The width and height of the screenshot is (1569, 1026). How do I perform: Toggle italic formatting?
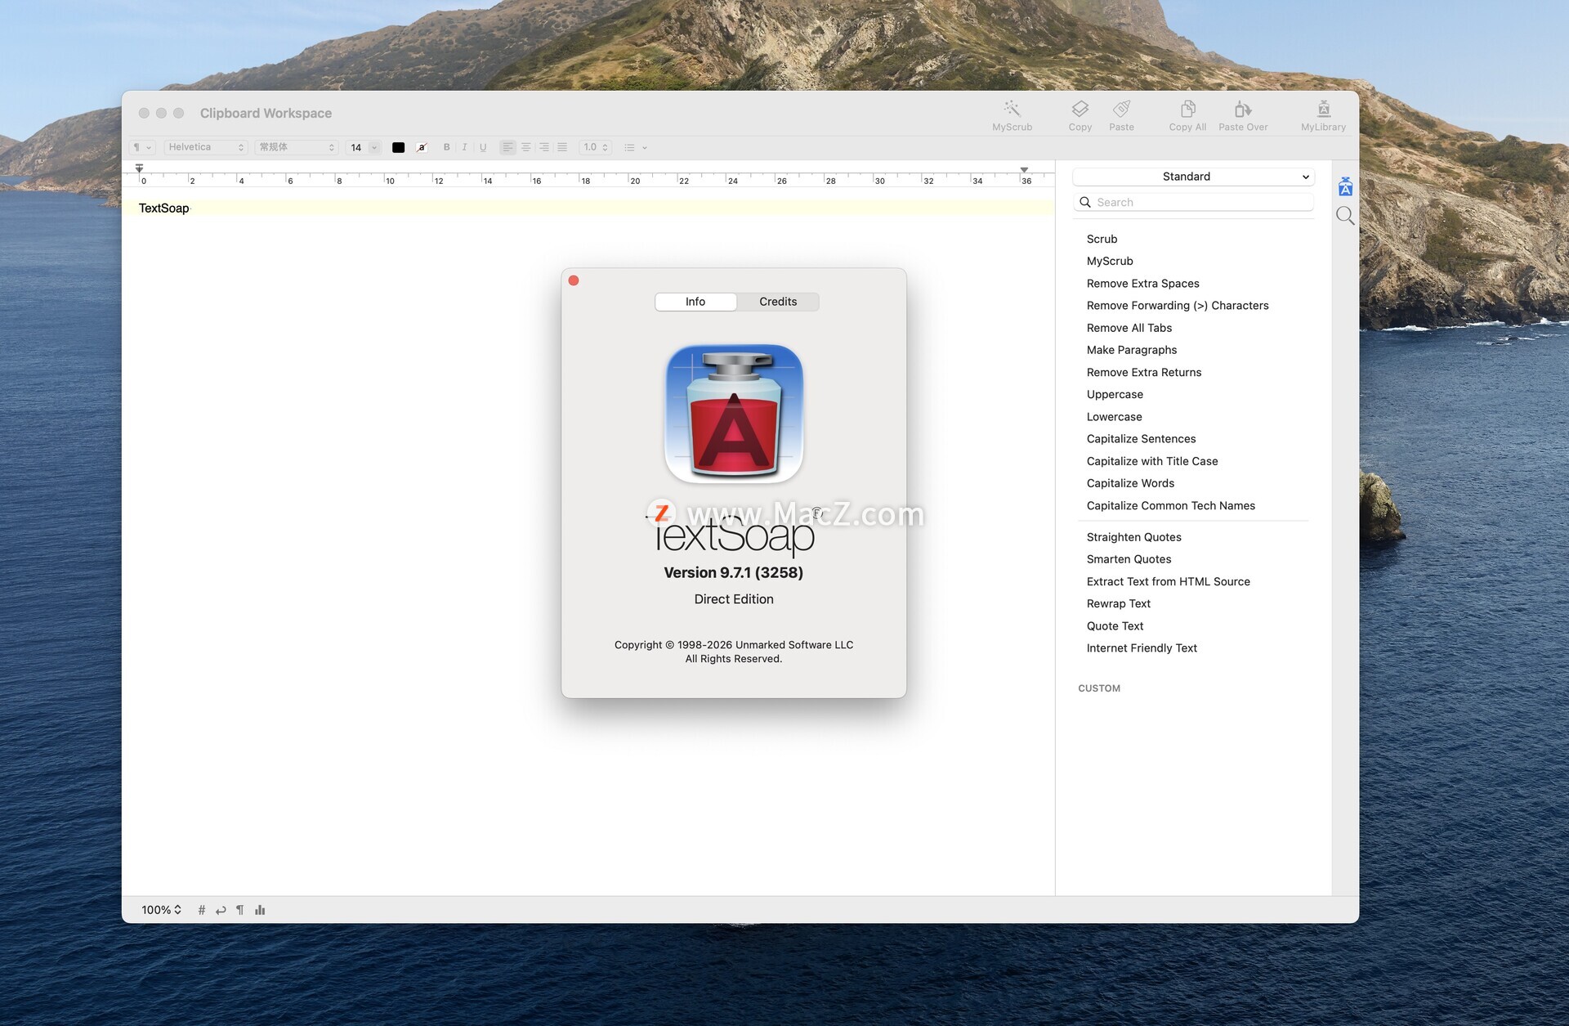[x=464, y=147]
